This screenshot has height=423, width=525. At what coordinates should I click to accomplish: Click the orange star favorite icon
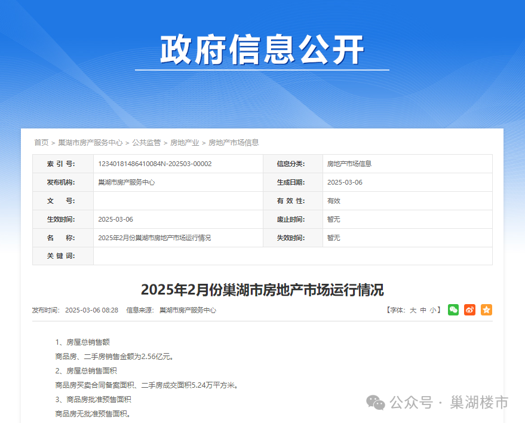tap(486, 310)
